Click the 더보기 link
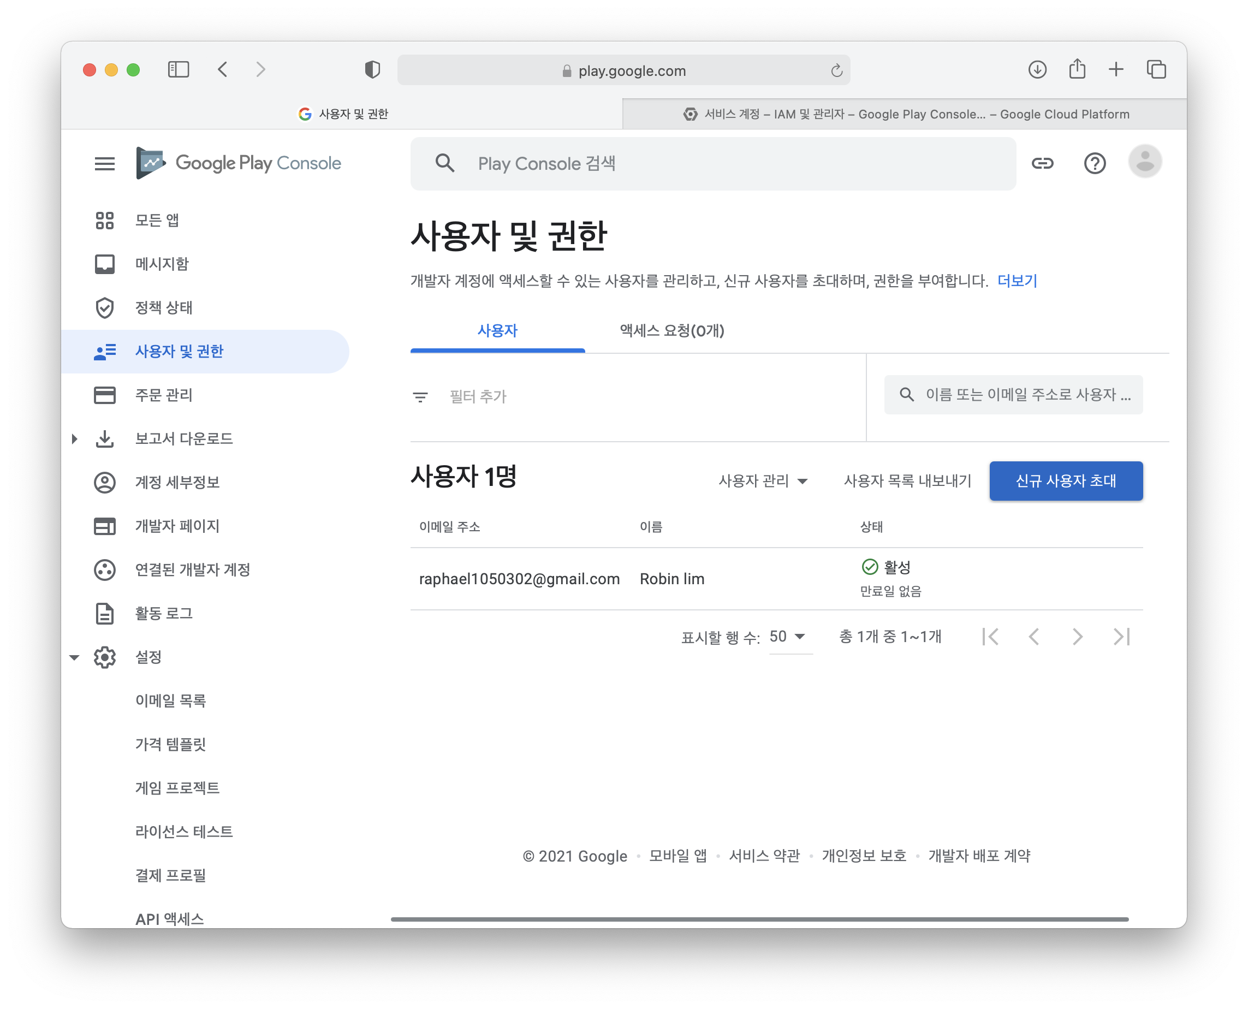Screen dimensions: 1248x1009 (1017, 281)
